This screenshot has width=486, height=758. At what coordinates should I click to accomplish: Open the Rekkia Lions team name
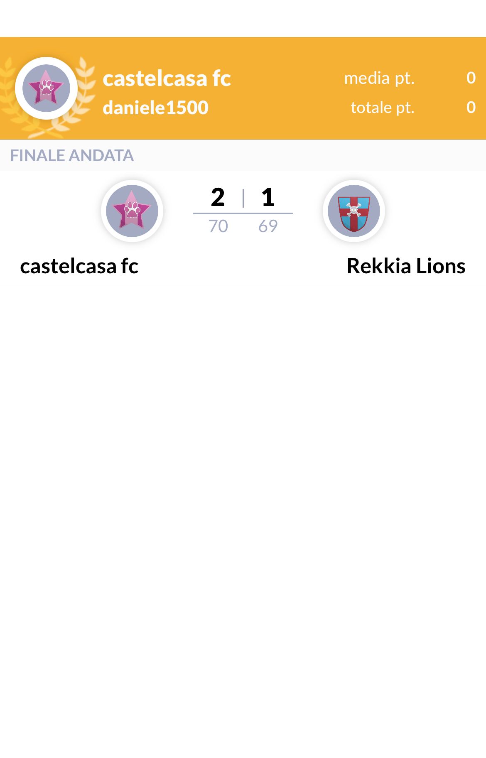coord(406,266)
